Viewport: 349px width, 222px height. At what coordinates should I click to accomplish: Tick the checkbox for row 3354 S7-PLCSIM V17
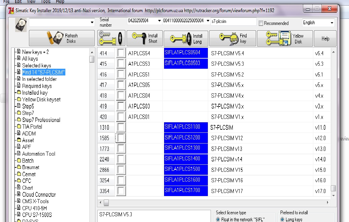(121, 191)
